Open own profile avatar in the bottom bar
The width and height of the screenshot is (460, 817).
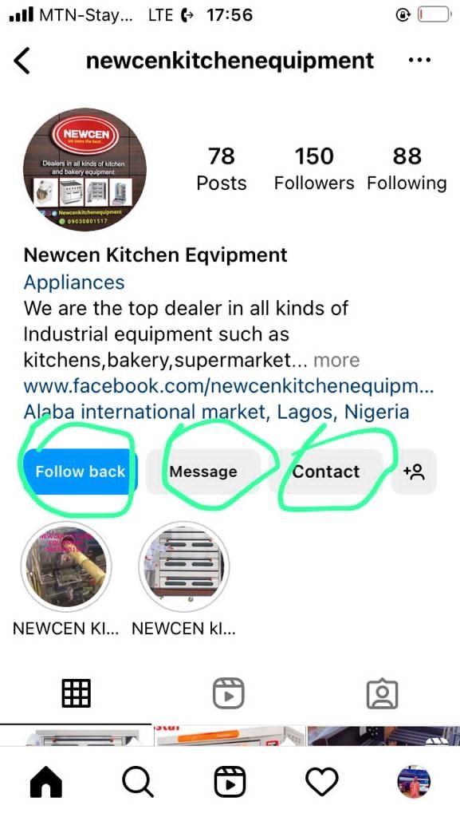[414, 782]
